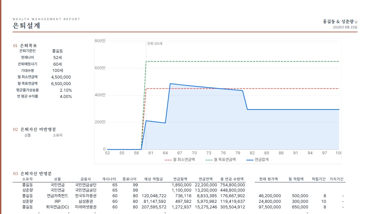Toggle the 월 최소연금액 legend series

click(180, 160)
